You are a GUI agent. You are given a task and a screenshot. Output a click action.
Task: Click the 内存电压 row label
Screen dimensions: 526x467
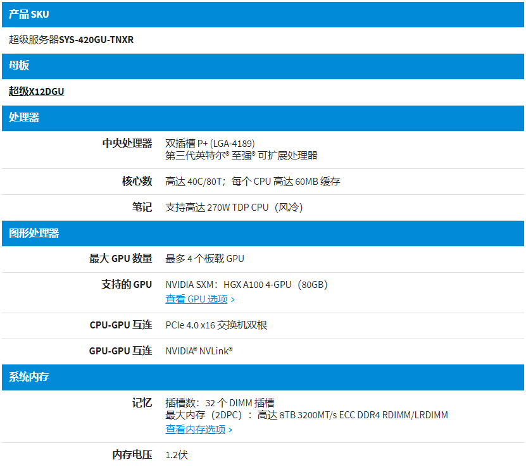[x=132, y=454]
